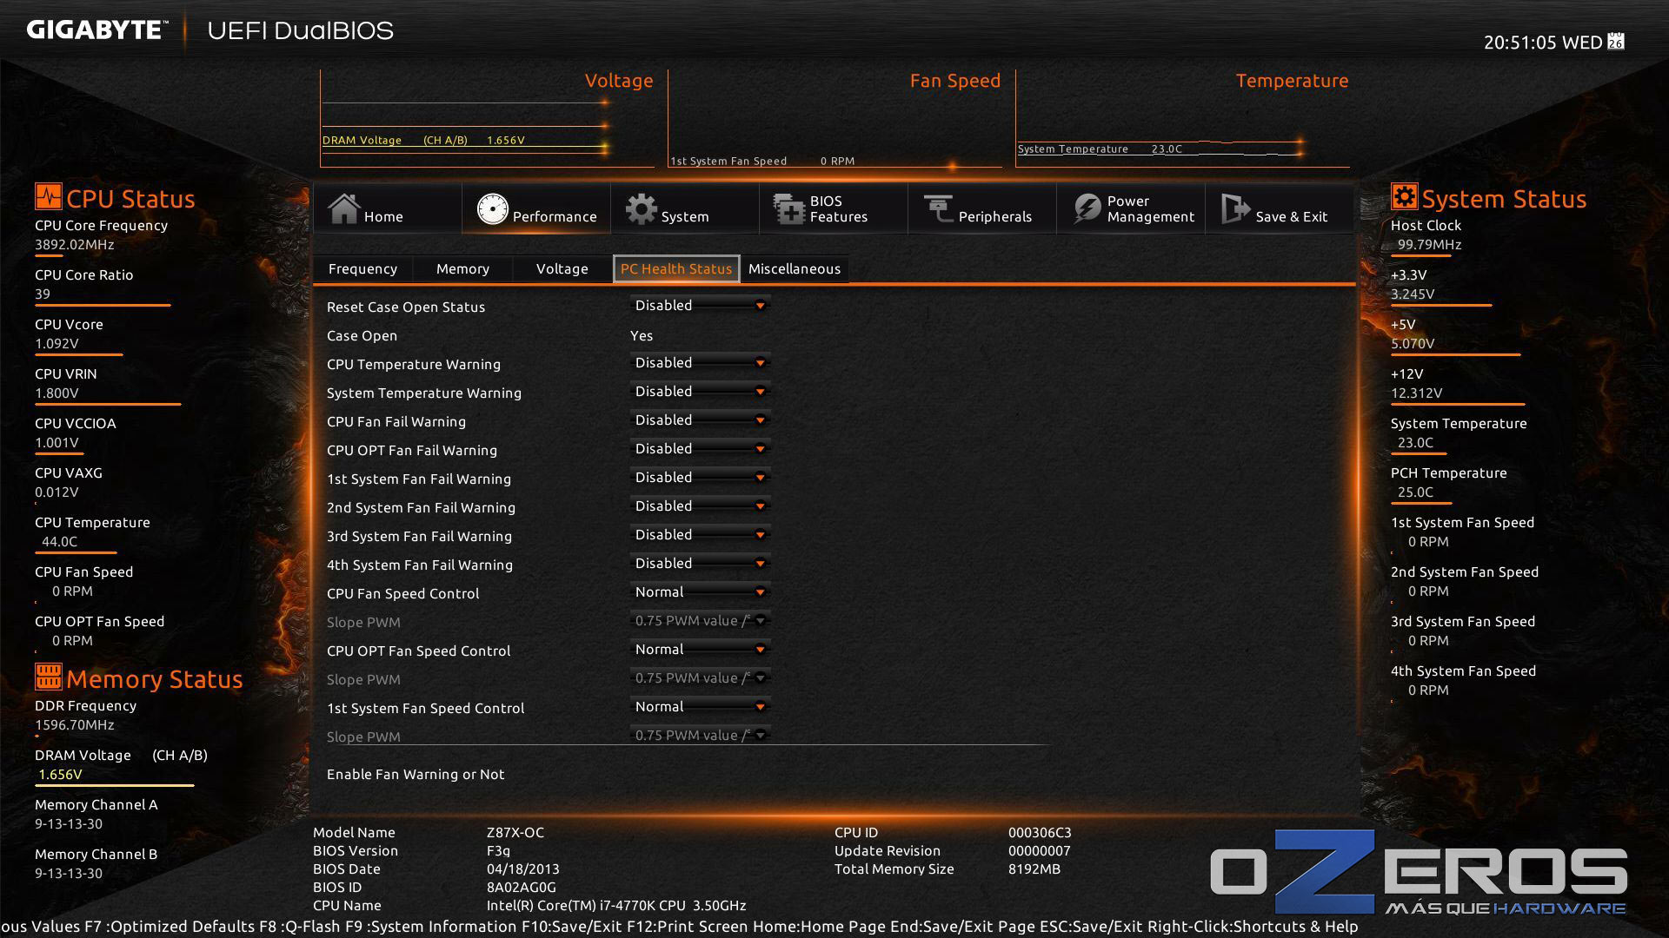Screen dimensions: 1669x938
Task: Open the Voltage sub-tab
Action: (562, 269)
